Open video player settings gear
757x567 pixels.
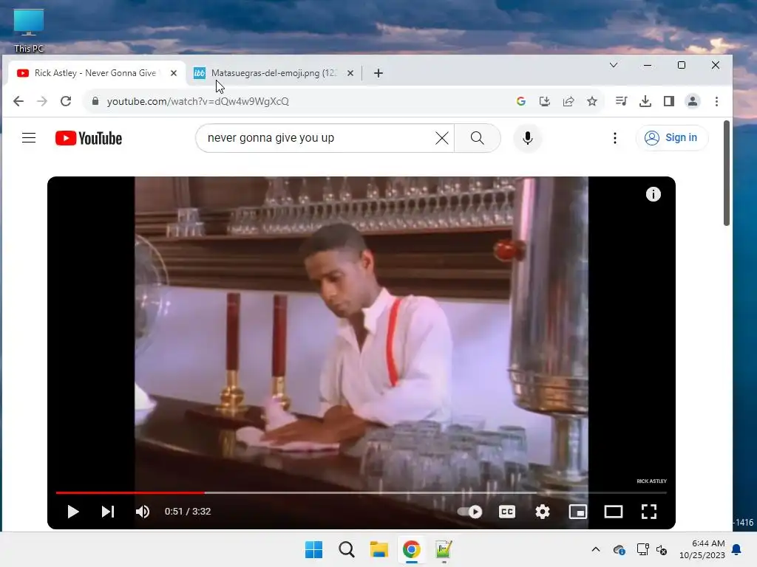point(542,512)
